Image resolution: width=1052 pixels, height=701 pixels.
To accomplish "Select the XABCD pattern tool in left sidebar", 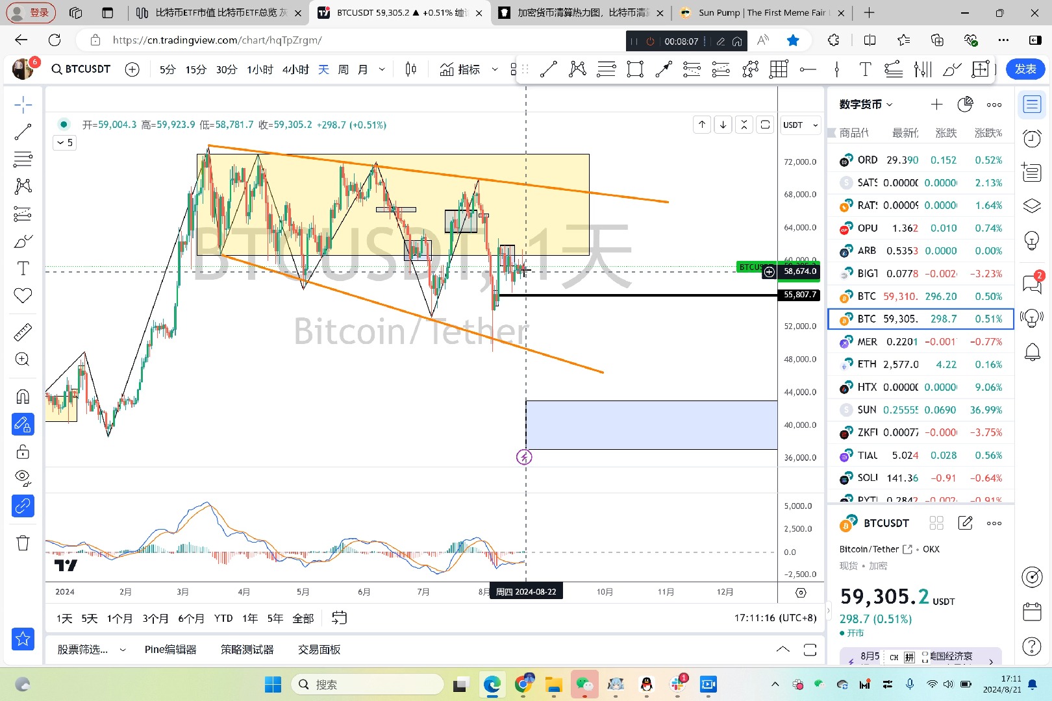I will 23,186.
